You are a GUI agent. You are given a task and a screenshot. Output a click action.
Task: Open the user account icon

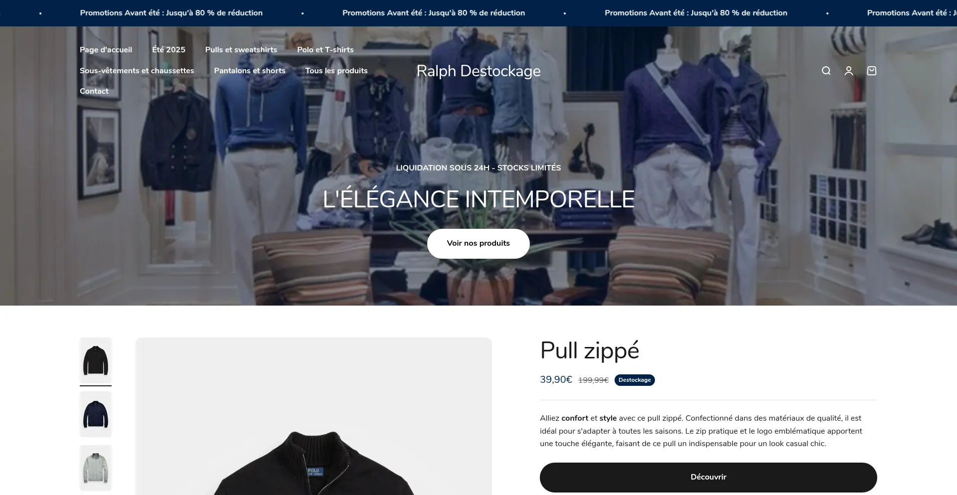pos(849,71)
